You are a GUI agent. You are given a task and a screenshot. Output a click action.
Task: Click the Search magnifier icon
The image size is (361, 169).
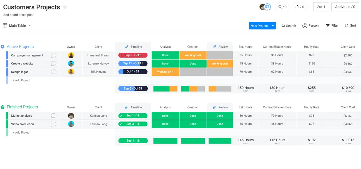click(283, 25)
